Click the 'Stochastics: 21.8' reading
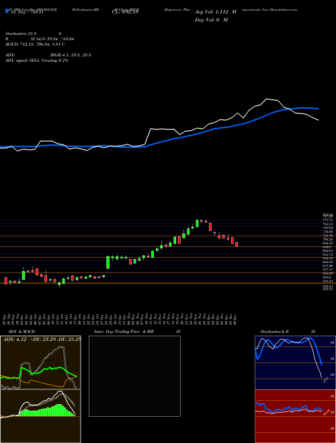This screenshot has height=443, width=336. tap(19, 34)
